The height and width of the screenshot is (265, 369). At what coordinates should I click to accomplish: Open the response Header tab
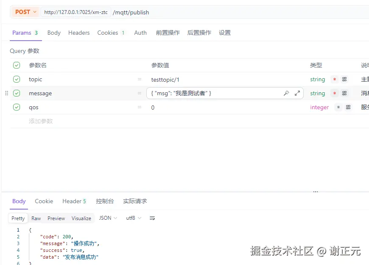[x=74, y=202]
